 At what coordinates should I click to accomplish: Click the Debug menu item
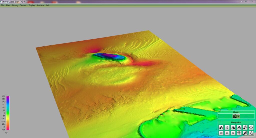click(x=15, y=5)
